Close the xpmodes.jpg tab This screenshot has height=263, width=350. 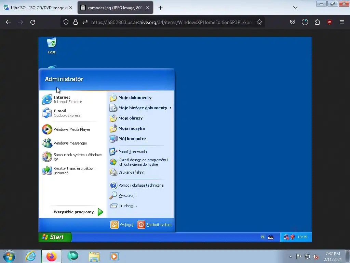[148, 8]
